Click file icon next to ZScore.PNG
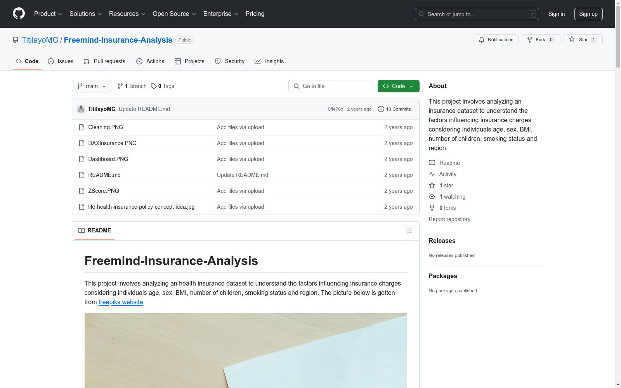The image size is (621, 388). 82,191
